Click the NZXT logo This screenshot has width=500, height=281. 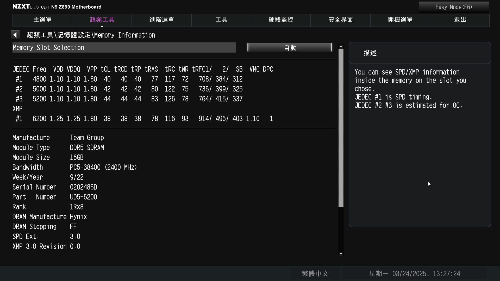coord(21,7)
